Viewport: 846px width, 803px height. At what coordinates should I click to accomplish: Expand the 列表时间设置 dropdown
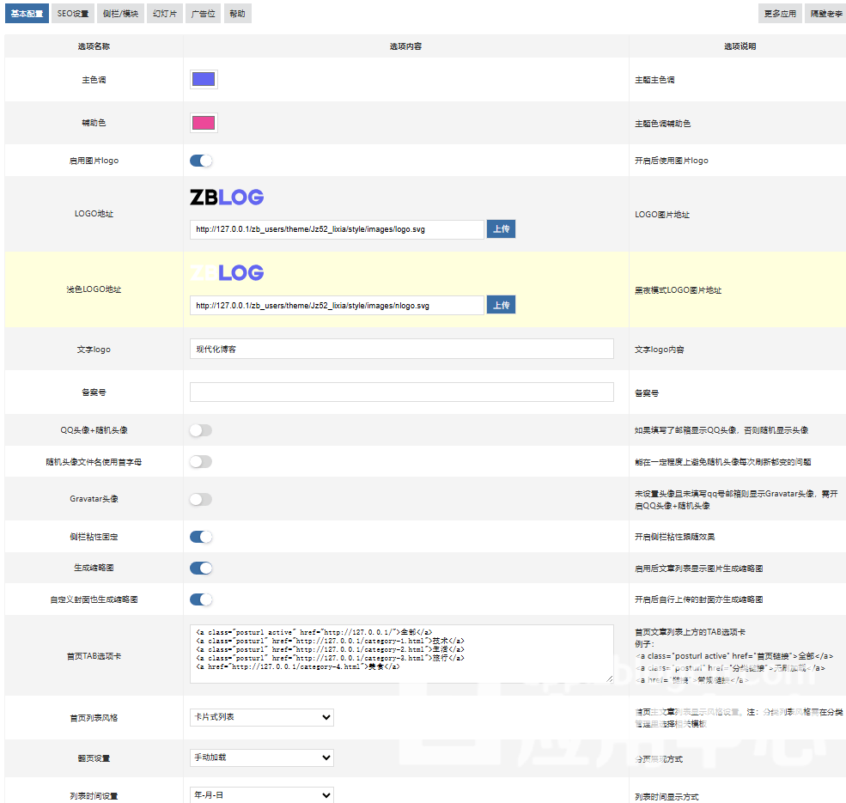pyautogui.click(x=261, y=795)
